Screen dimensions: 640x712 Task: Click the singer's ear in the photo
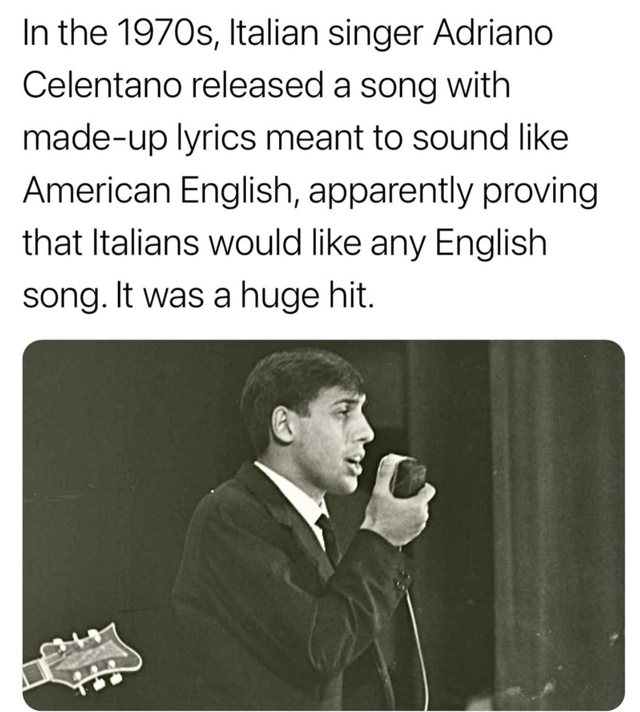pos(282,423)
